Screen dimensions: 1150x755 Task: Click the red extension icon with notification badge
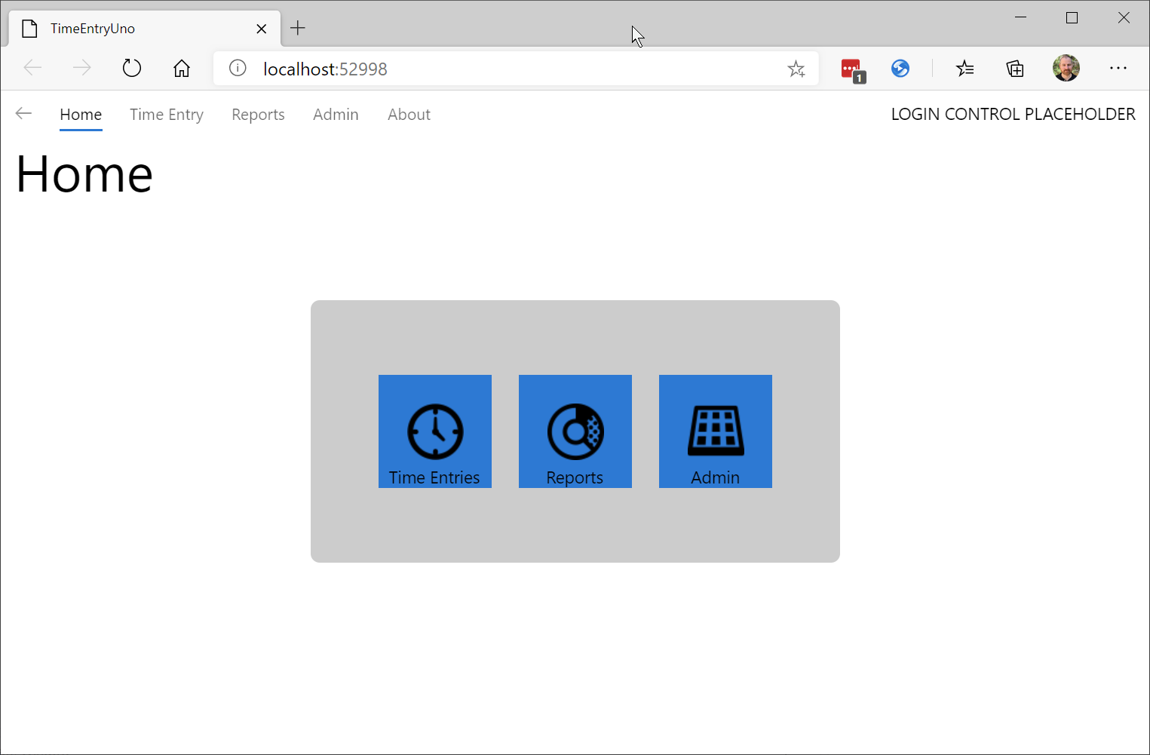coord(851,68)
